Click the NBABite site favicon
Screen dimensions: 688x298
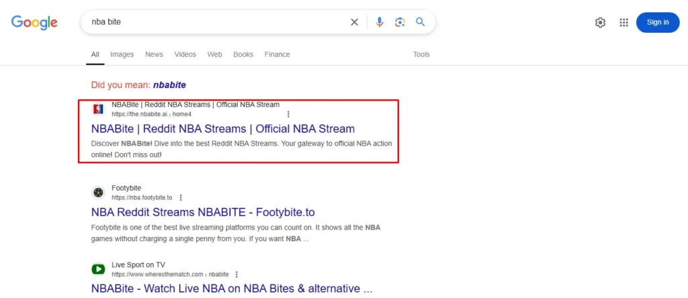[99, 109]
